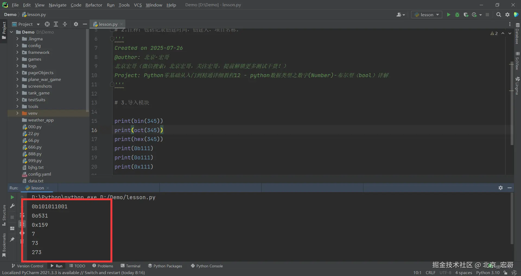Go to next highlighted warning arrow
The image size is (521, 276).
coord(510,33)
